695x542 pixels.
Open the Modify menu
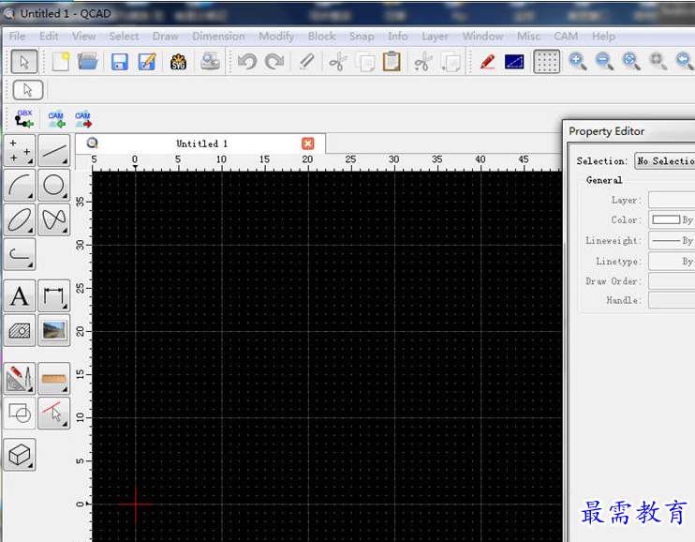276,36
